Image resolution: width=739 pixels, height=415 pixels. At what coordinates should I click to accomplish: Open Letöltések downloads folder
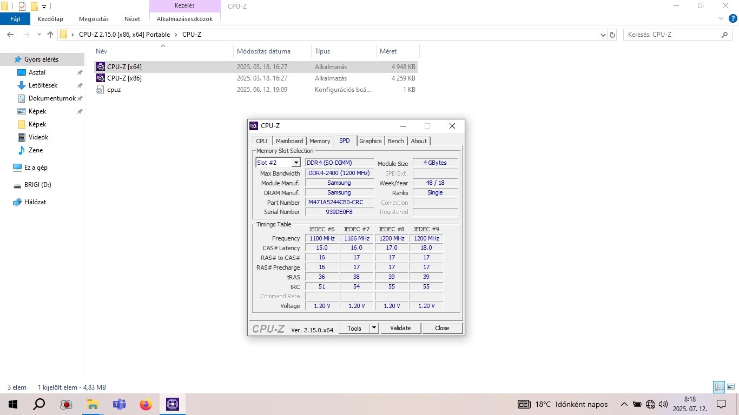pos(43,85)
